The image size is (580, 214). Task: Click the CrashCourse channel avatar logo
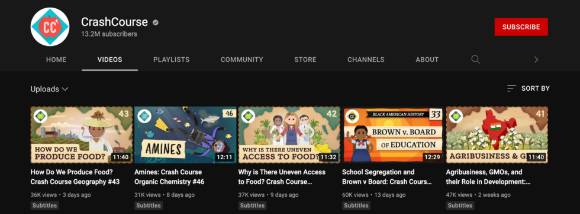click(50, 27)
